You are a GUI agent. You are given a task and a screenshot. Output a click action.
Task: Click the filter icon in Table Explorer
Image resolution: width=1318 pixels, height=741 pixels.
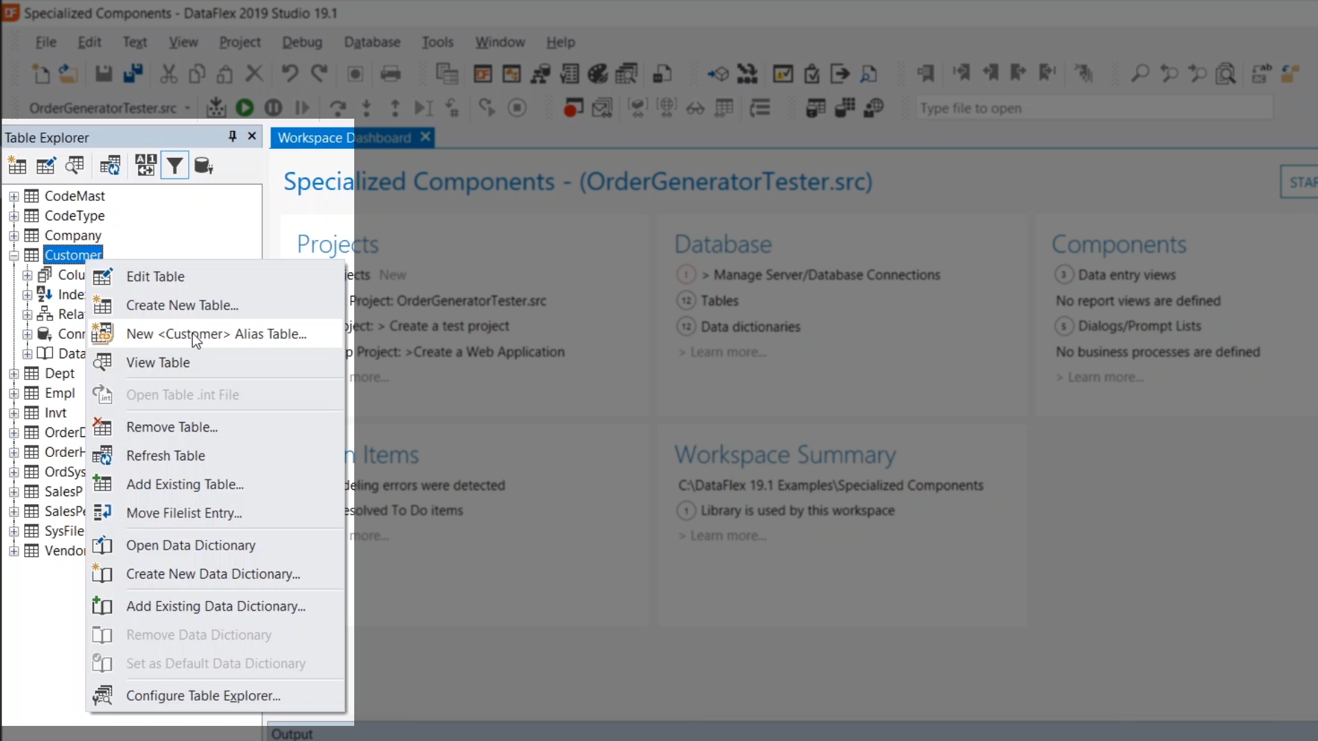pyautogui.click(x=174, y=166)
